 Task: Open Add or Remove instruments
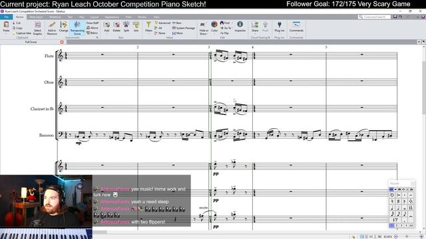[x=52, y=28]
